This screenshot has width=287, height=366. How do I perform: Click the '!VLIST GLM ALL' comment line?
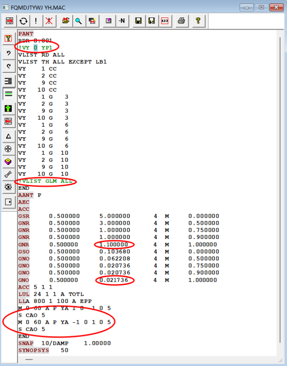(45, 181)
